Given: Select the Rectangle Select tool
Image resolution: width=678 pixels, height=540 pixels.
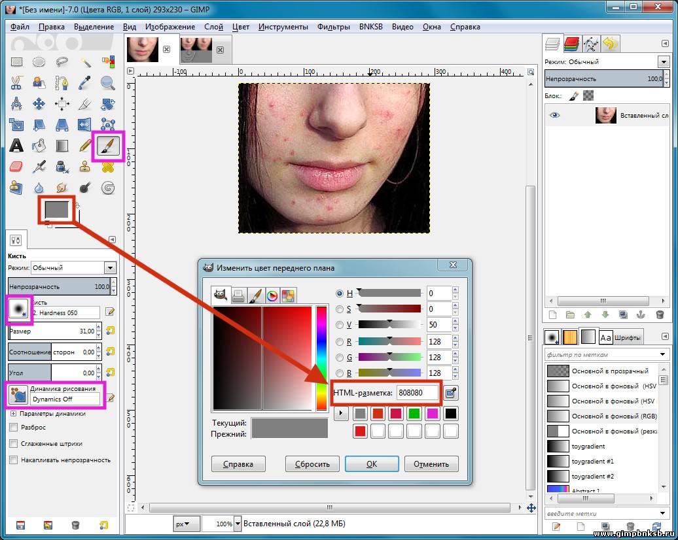Looking at the screenshot, I should click(x=16, y=61).
